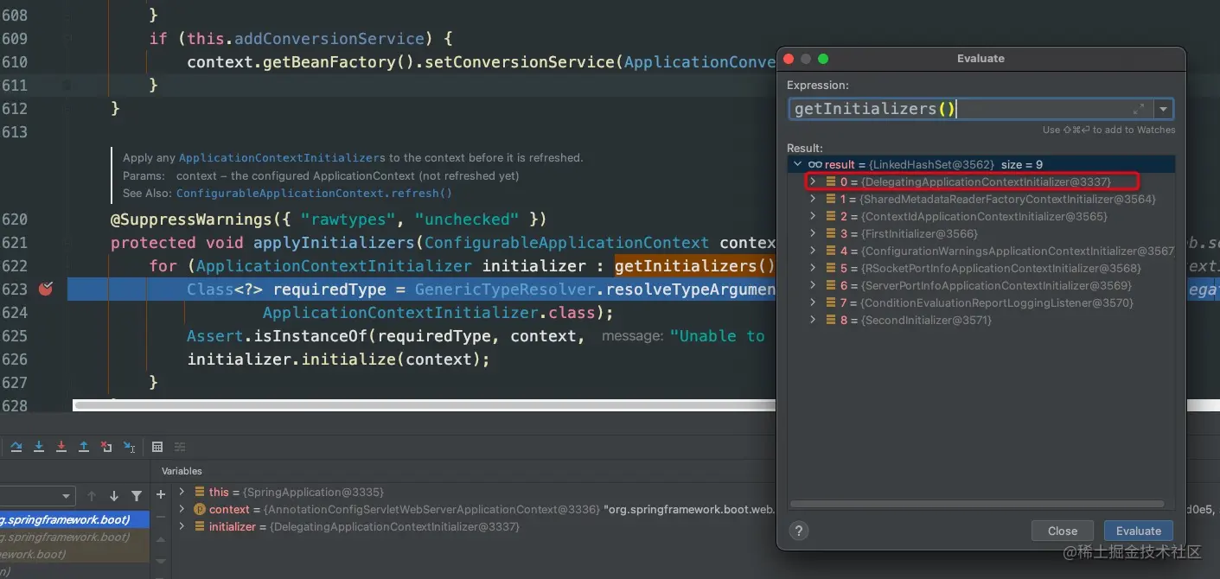The height and width of the screenshot is (579, 1220).
Task: Open the ApplicationContextInitializers doc link
Action: pos(282,157)
